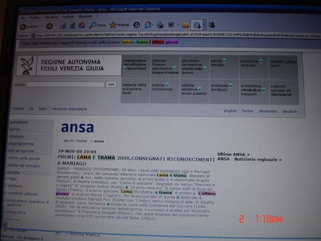Open the Forward button dropdown arrow
This screenshot has width=321, height=241.
[x=56, y=26]
